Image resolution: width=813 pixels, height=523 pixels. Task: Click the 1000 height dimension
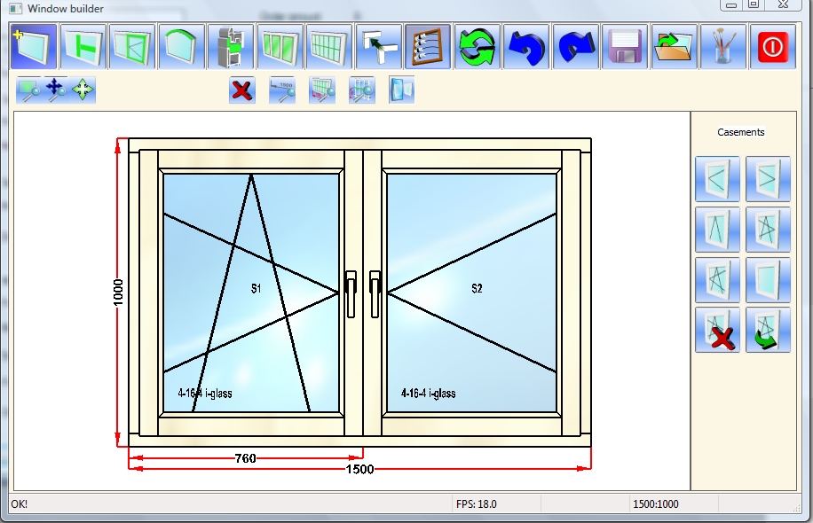[118, 293]
